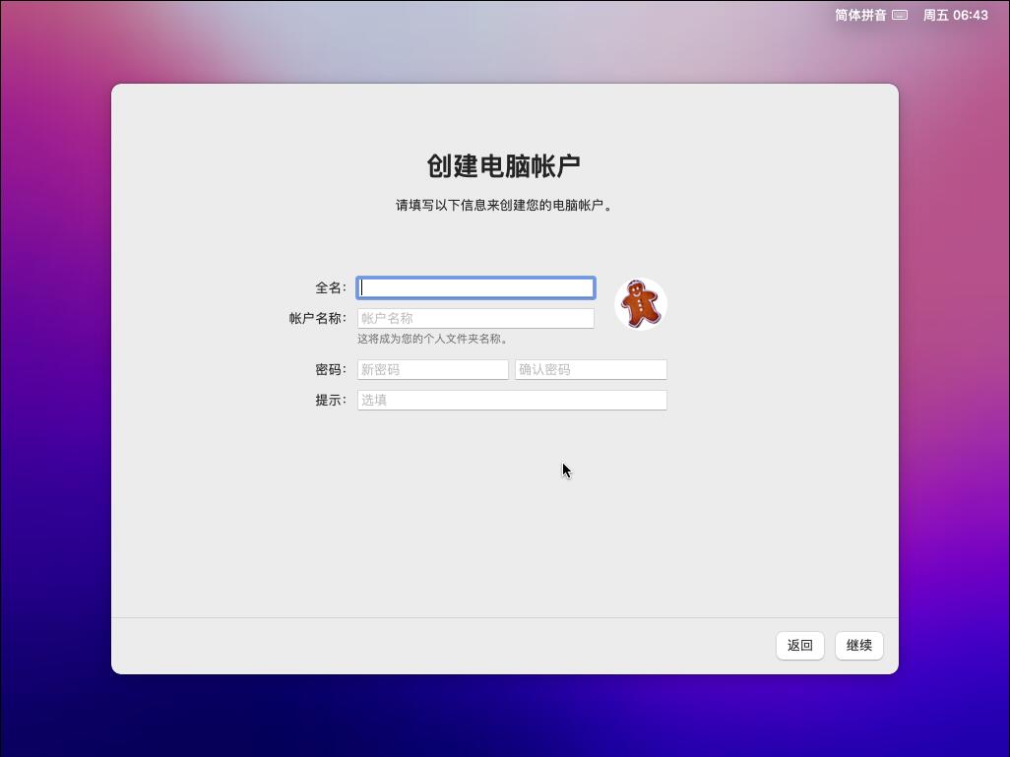Click the title 创建电脑帐户
Screen dimensions: 1010x757
point(504,164)
